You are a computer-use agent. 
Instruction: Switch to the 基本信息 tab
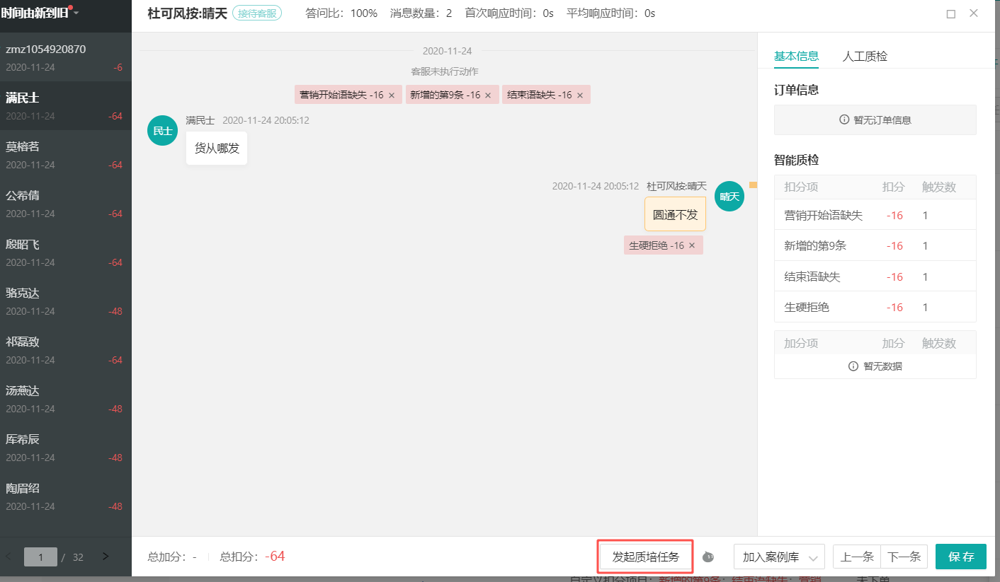coord(796,56)
